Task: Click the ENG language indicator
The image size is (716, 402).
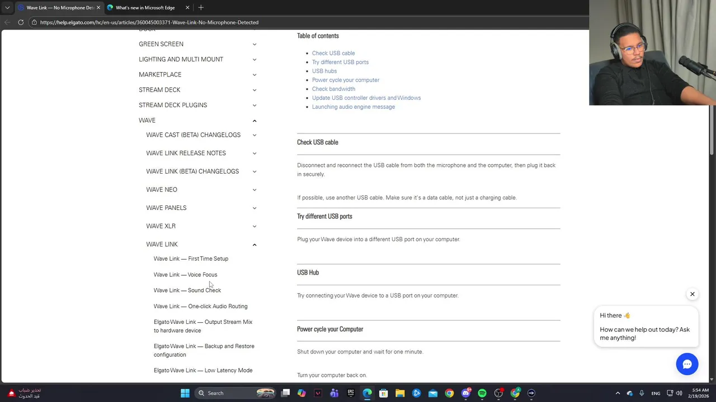Action: point(656,393)
